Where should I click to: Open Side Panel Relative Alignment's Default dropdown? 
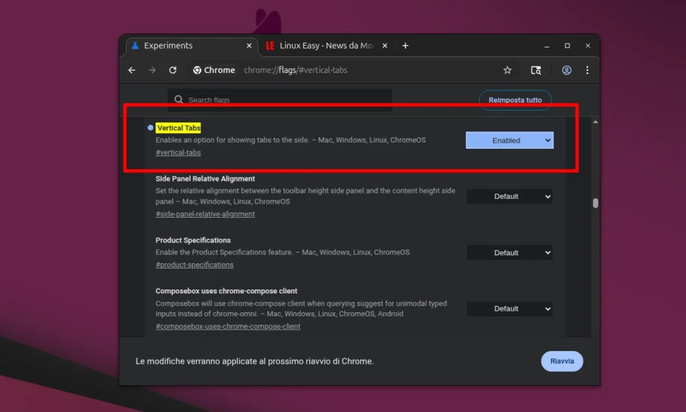point(509,196)
